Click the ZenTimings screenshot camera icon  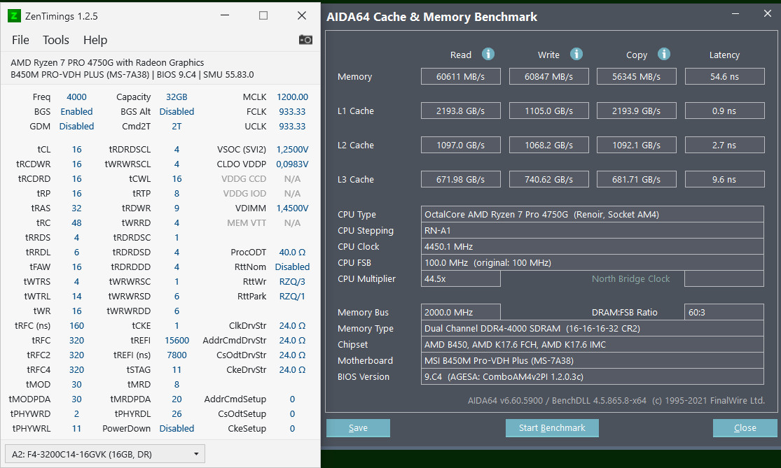pos(305,40)
